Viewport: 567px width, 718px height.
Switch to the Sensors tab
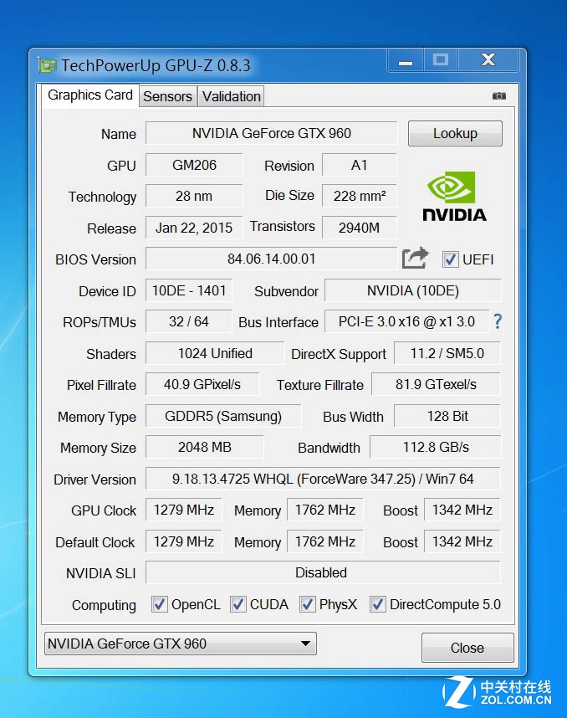coord(167,96)
